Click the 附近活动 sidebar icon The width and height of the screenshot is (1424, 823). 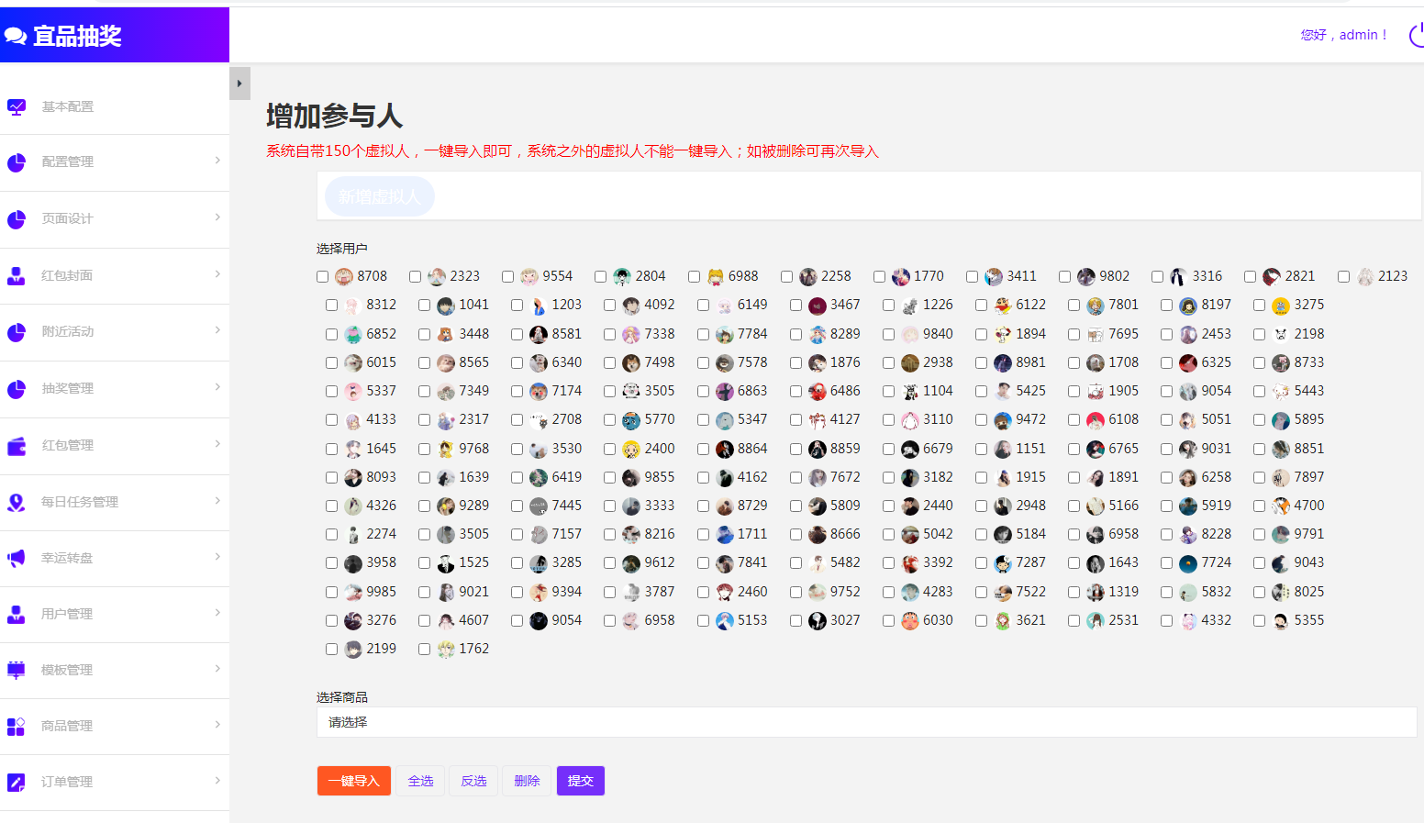click(17, 332)
